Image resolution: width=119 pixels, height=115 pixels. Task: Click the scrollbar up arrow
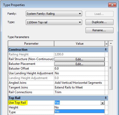point(111,43)
